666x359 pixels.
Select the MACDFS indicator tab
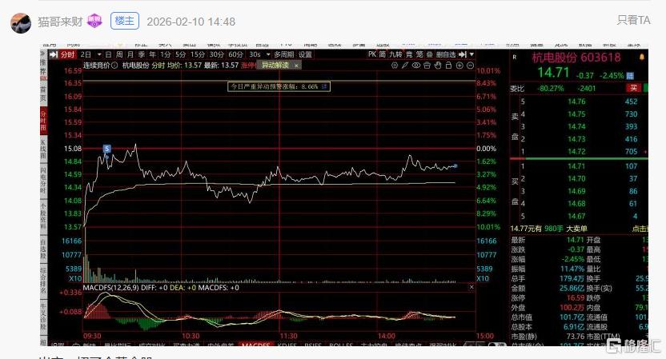click(255, 345)
